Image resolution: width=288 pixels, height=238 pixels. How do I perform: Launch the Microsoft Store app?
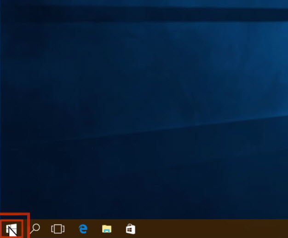point(131,228)
